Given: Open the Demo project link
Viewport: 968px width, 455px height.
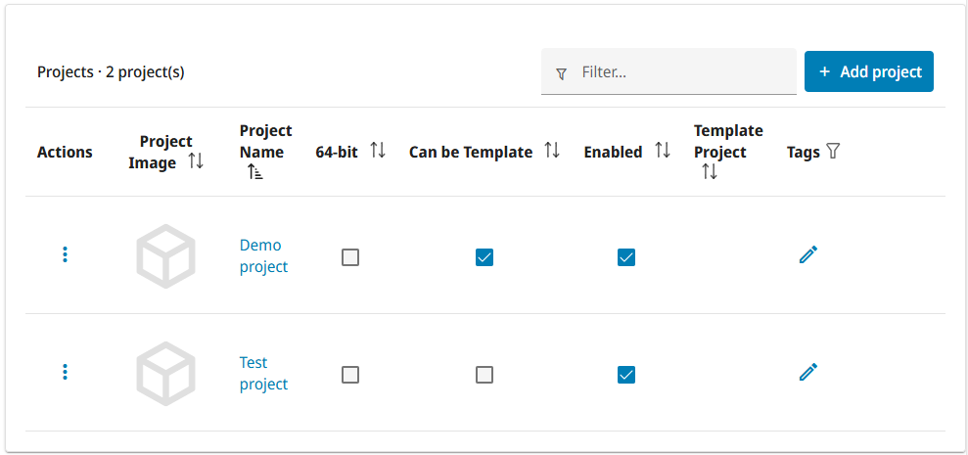Looking at the screenshot, I should point(263,256).
